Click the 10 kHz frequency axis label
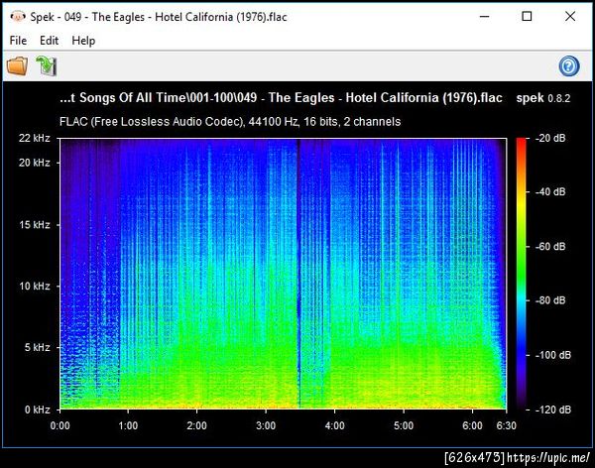Image resolution: width=595 pixels, height=468 pixels. [x=35, y=286]
